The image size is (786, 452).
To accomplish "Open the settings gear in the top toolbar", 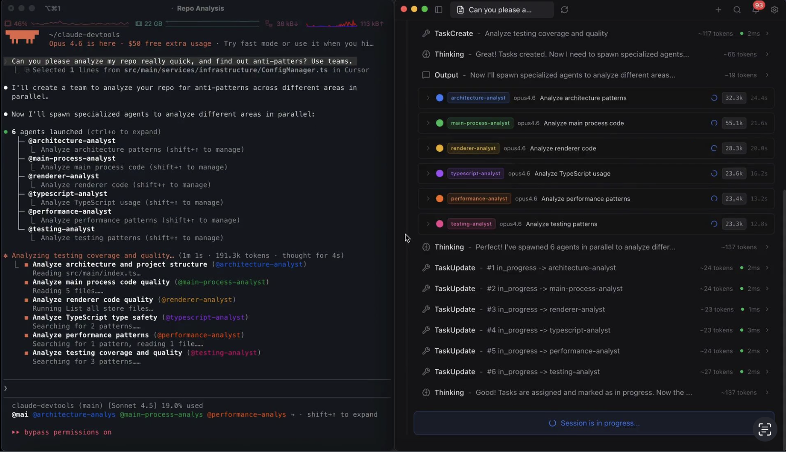I will point(775,10).
